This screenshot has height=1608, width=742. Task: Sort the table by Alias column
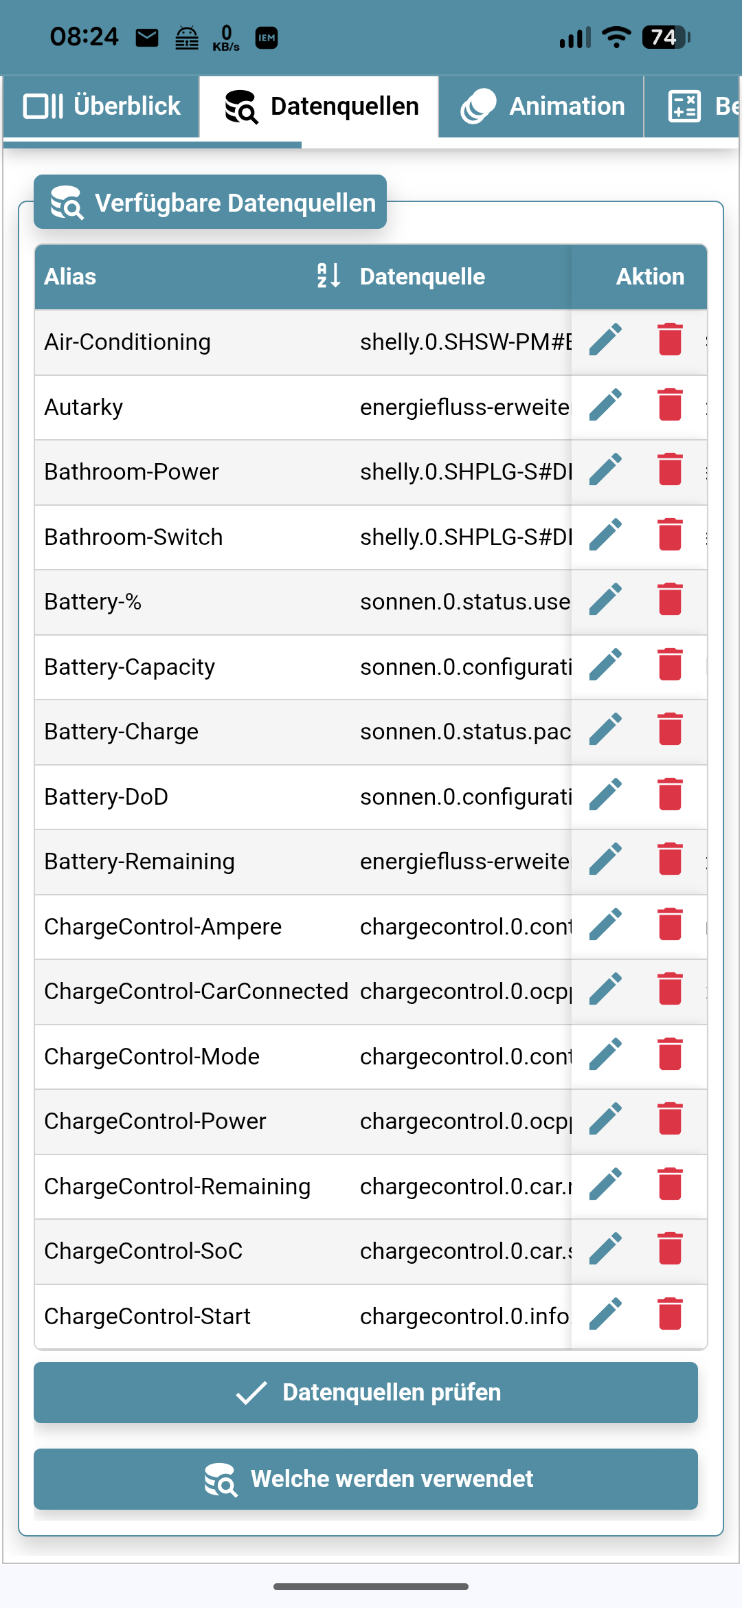pyautogui.click(x=328, y=276)
